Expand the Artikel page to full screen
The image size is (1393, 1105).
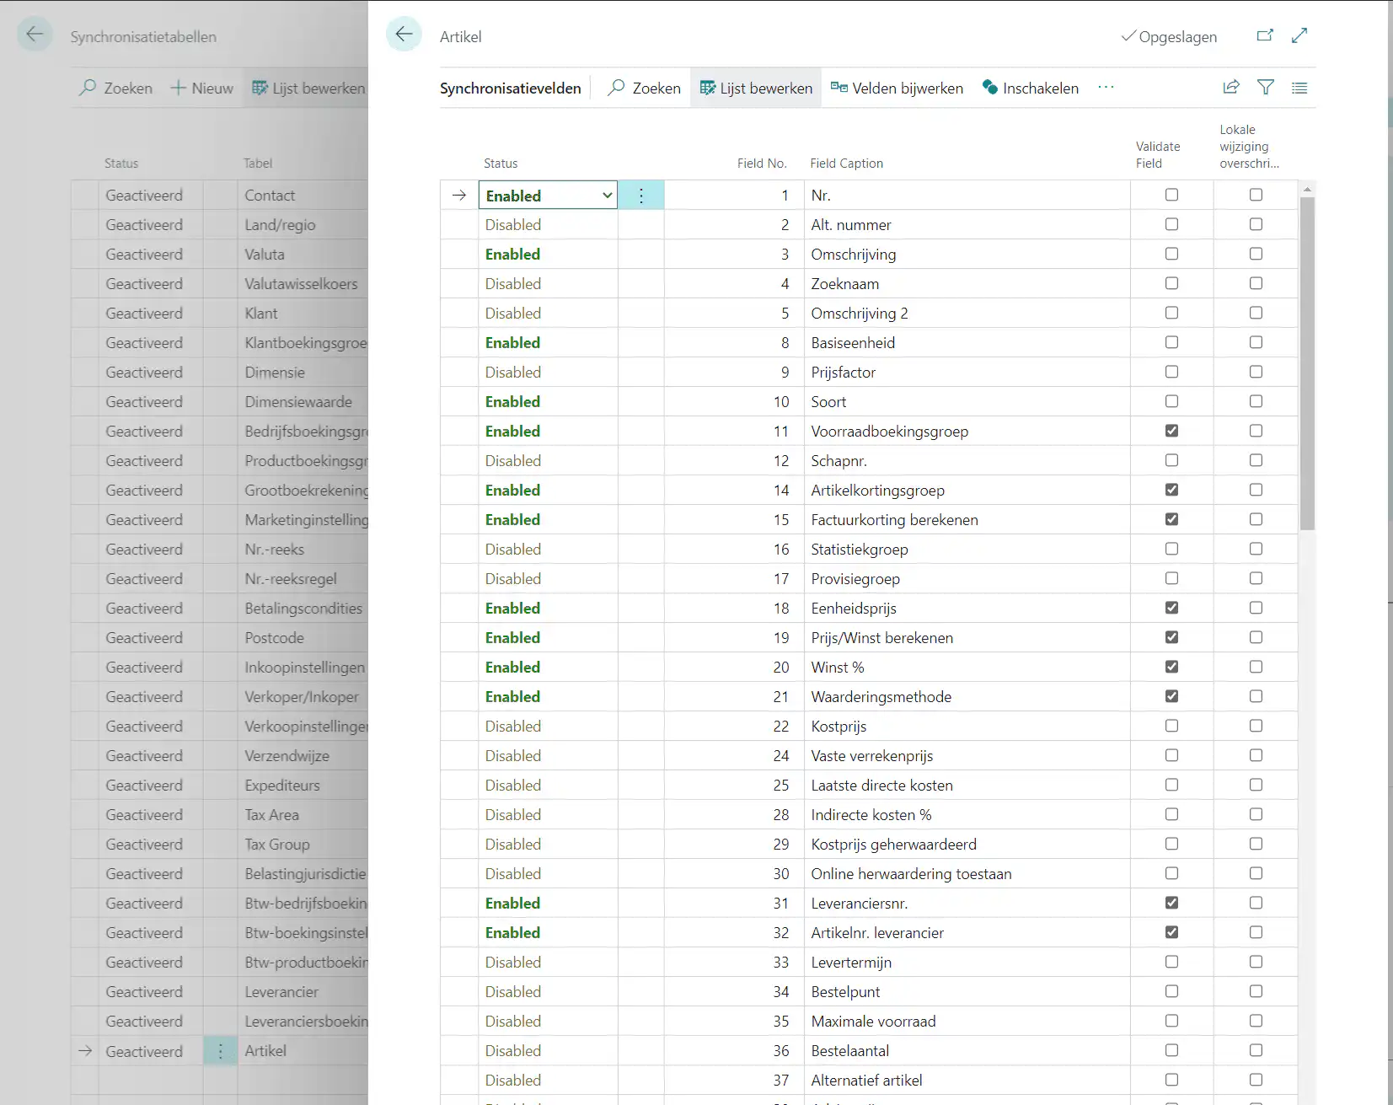point(1299,35)
